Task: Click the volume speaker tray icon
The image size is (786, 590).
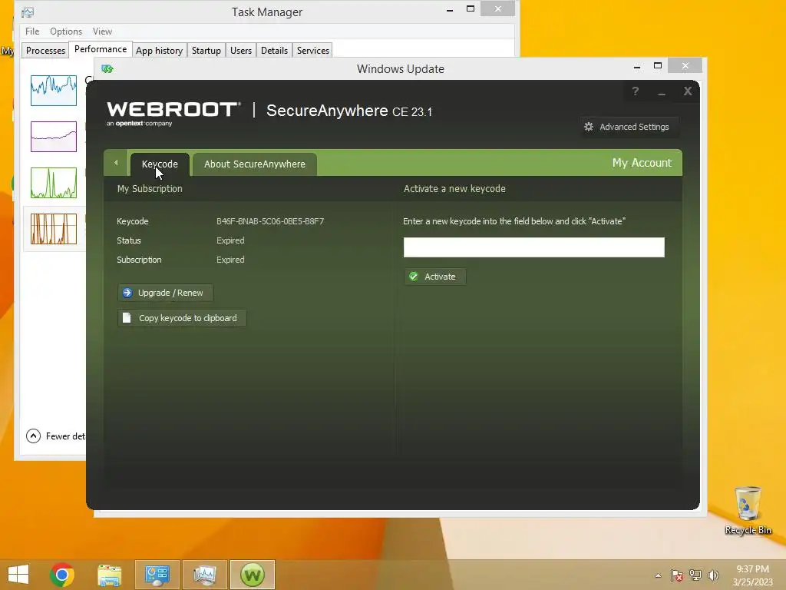Action: [x=713, y=575]
